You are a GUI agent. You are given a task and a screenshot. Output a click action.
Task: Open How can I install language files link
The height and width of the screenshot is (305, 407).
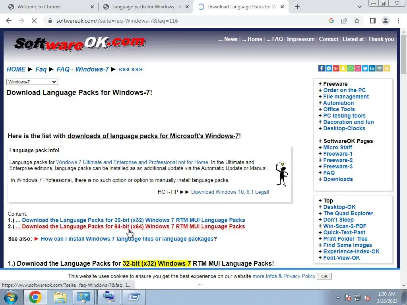pos(127,239)
